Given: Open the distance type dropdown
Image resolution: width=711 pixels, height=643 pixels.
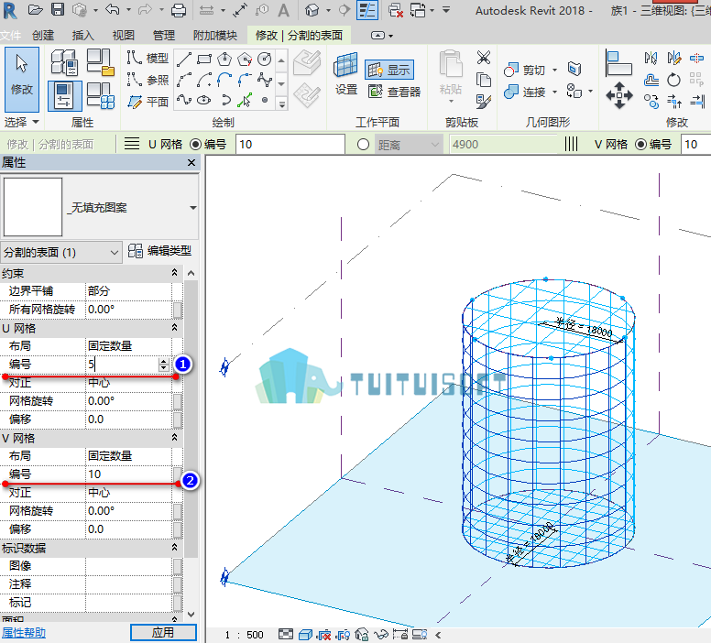Looking at the screenshot, I should (x=409, y=145).
